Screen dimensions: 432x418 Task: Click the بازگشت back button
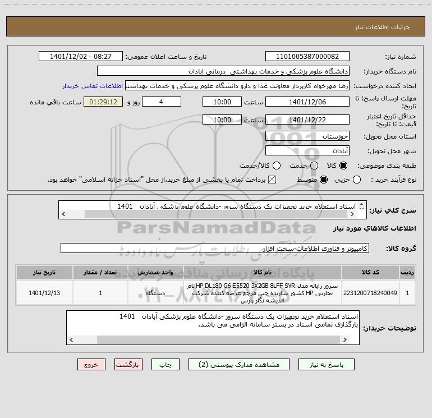tap(128, 365)
